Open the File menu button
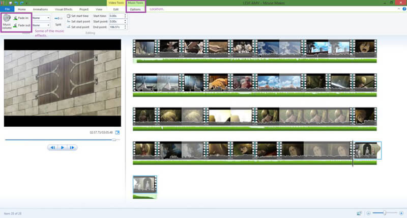The image size is (407, 218). [x=7, y=9]
